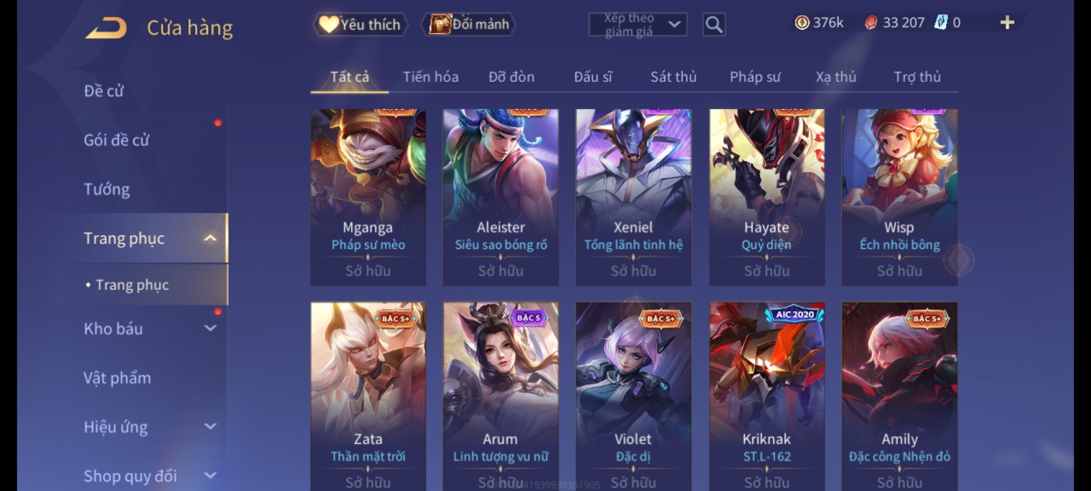The width and height of the screenshot is (1091, 491).
Task: Open the Xếp theo giảm giá dropdown
Action: (638, 25)
